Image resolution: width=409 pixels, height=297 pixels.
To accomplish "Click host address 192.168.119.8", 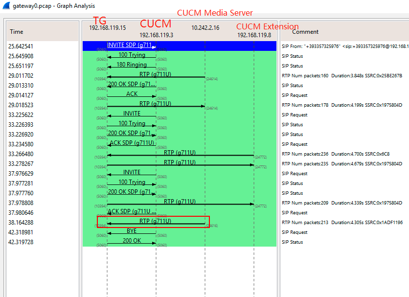I will [254, 35].
